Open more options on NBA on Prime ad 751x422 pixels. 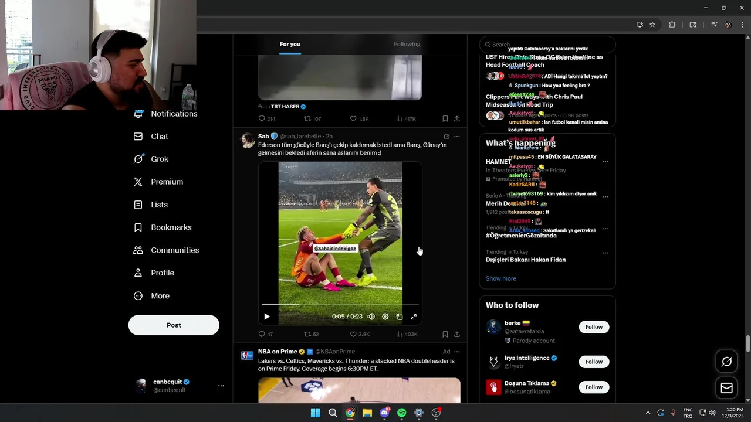[457, 352]
